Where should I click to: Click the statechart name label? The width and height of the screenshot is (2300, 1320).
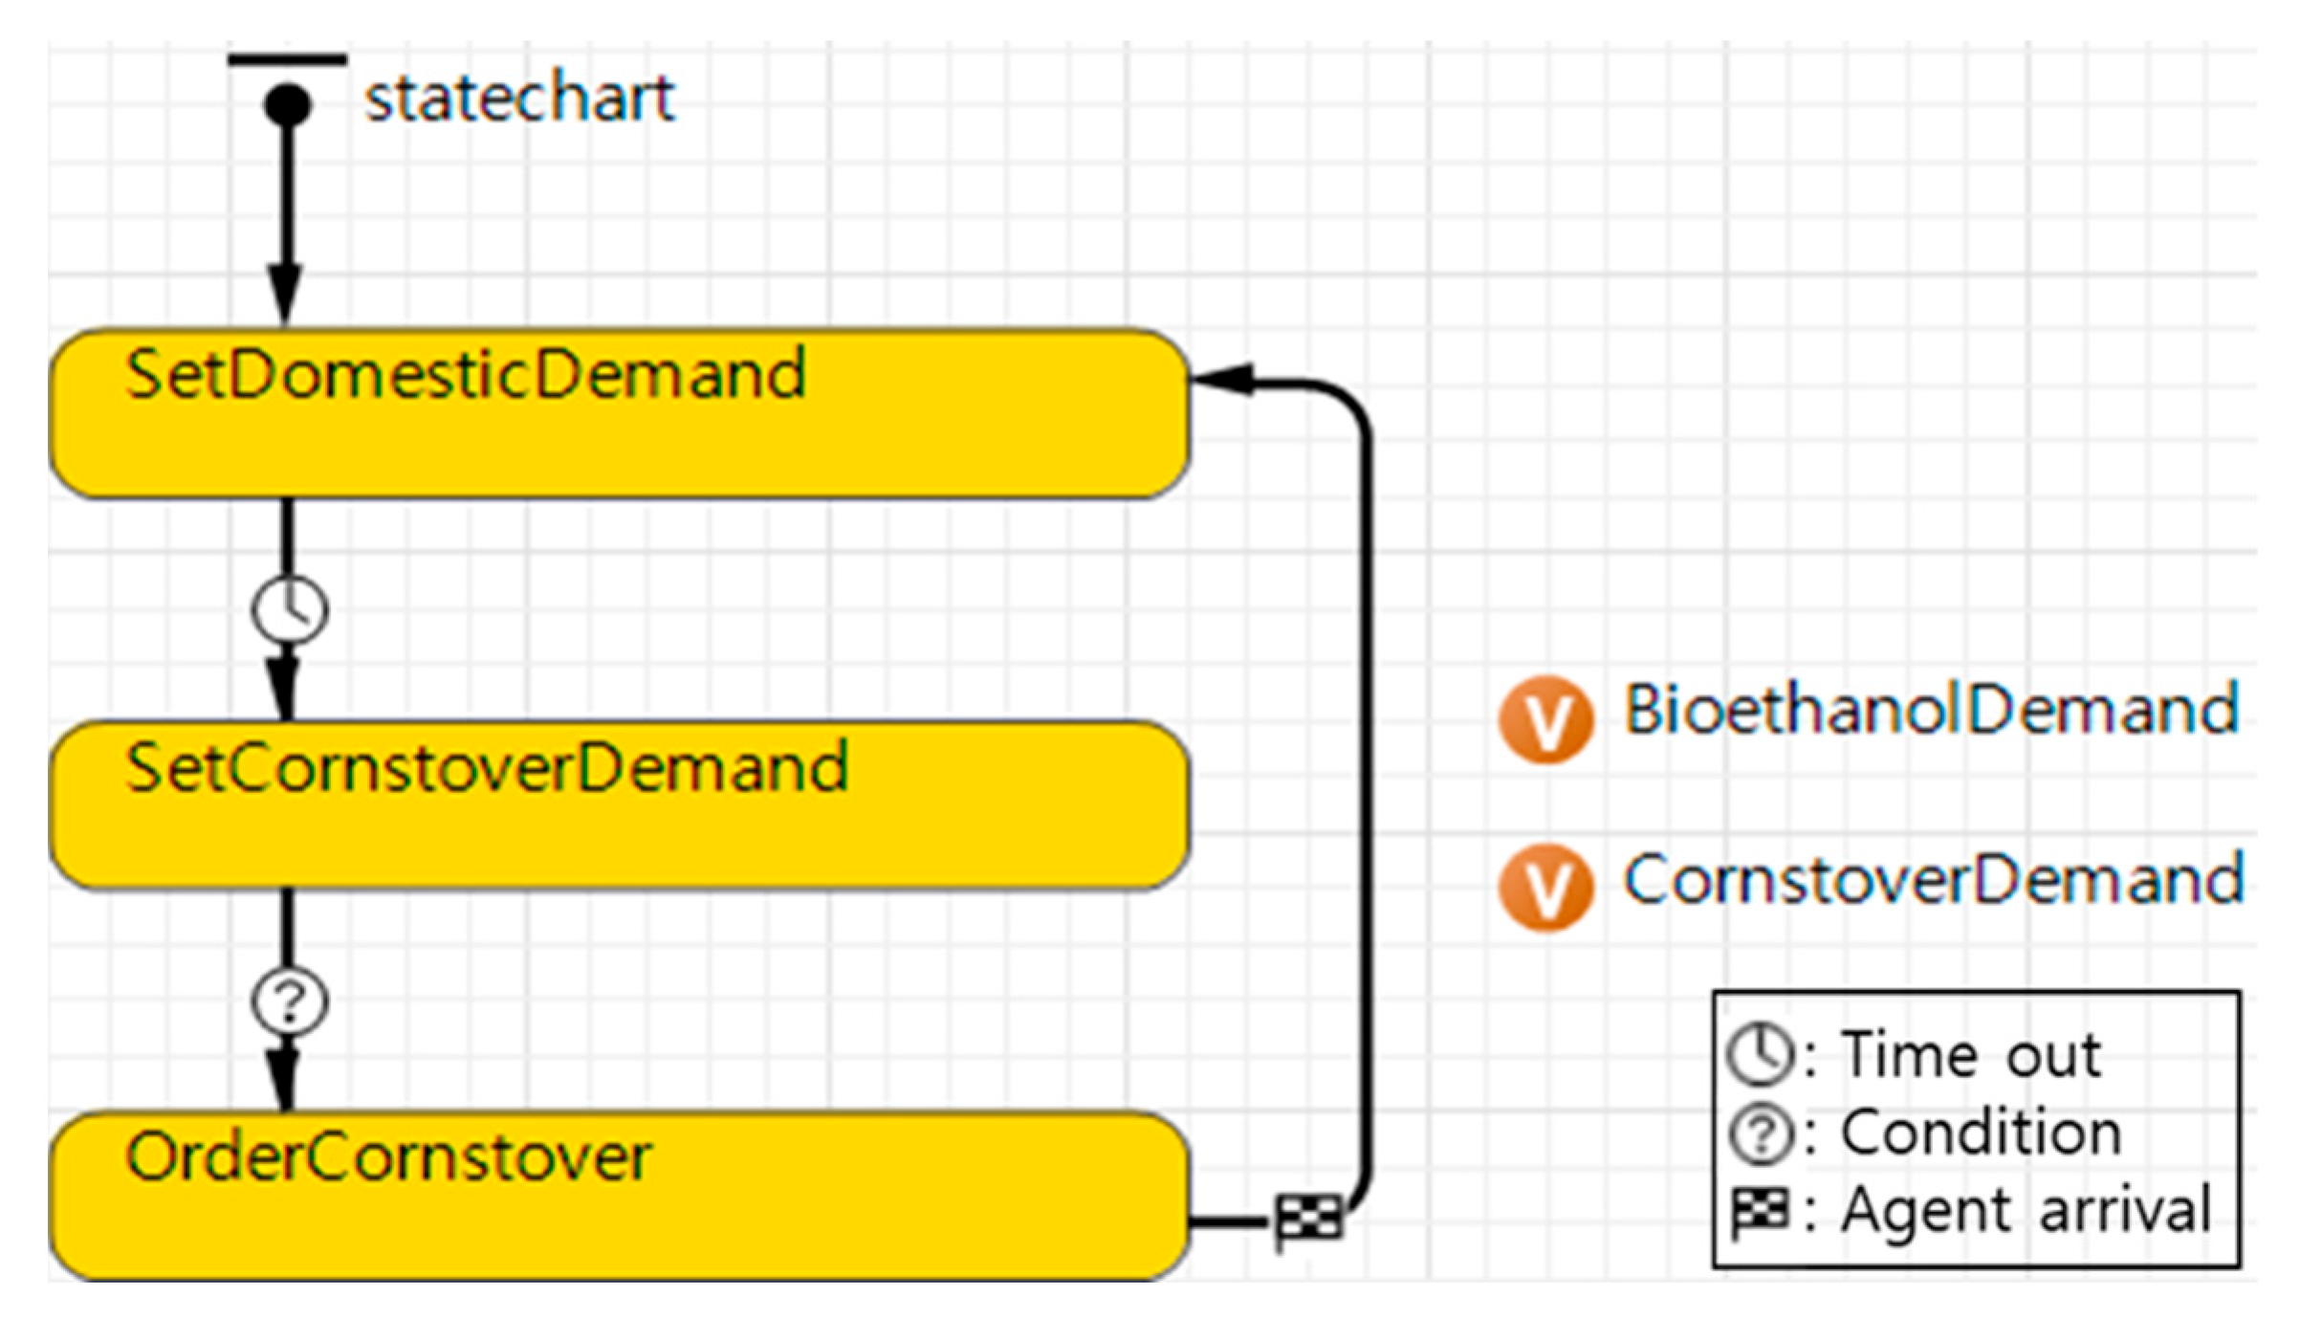[519, 99]
